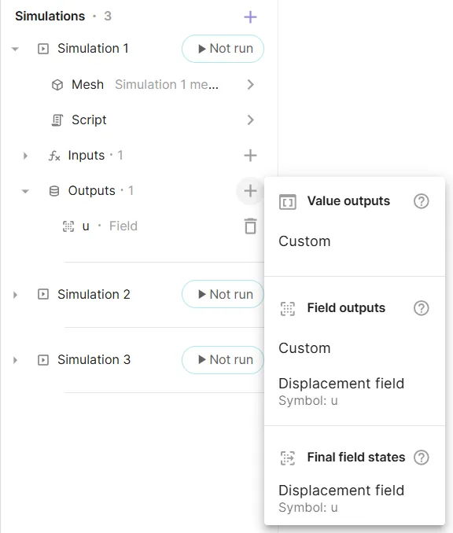The width and height of the screenshot is (453, 533).
Task: Expand the Inputs section
Action: [x=25, y=156]
